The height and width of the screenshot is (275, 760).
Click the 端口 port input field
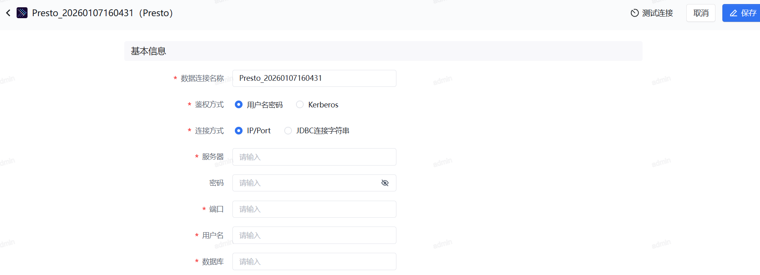pos(314,209)
